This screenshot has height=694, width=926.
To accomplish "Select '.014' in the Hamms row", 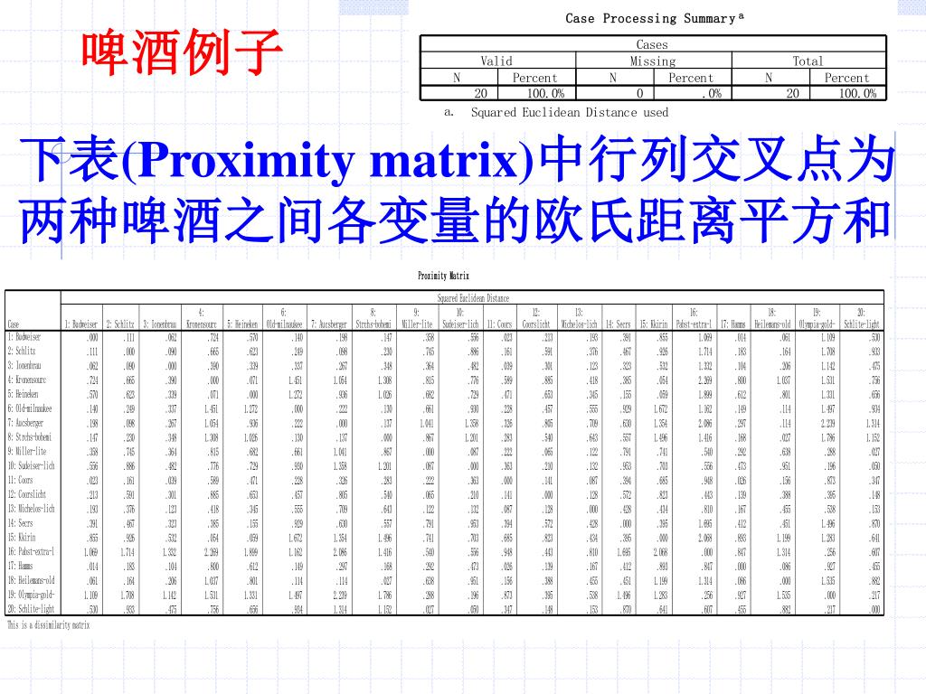I will pyautogui.click(x=93, y=567).
